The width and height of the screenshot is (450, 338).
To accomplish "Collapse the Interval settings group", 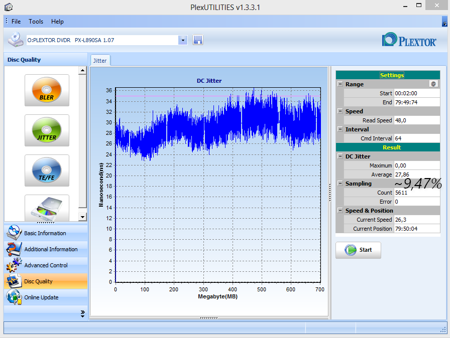I will [x=340, y=129].
